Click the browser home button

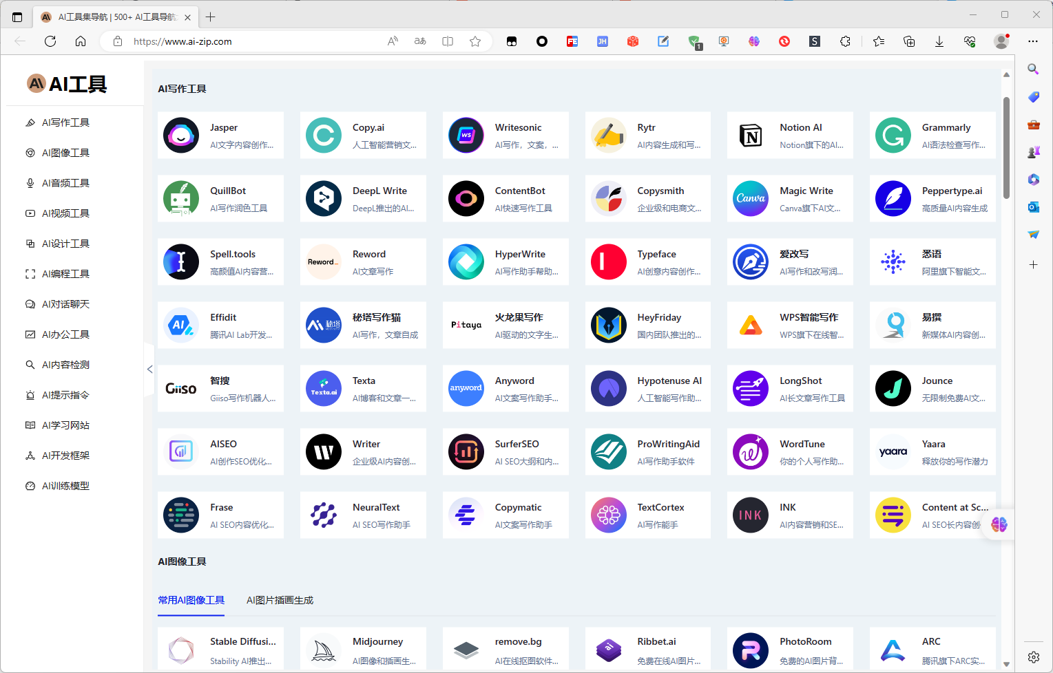coord(81,41)
